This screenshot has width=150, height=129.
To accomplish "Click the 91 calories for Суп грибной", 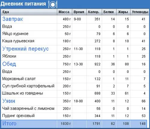I will pos(98,86).
